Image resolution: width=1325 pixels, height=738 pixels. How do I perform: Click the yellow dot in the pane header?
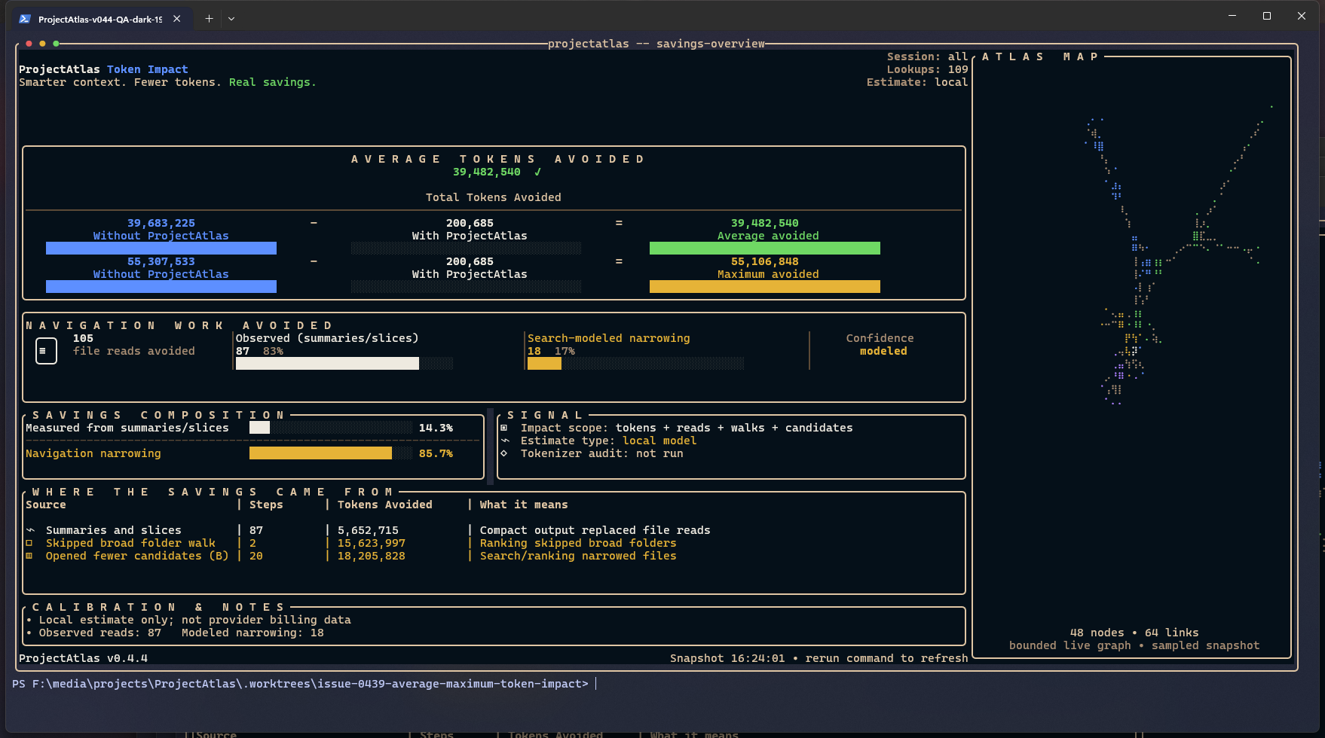pyautogui.click(x=42, y=44)
